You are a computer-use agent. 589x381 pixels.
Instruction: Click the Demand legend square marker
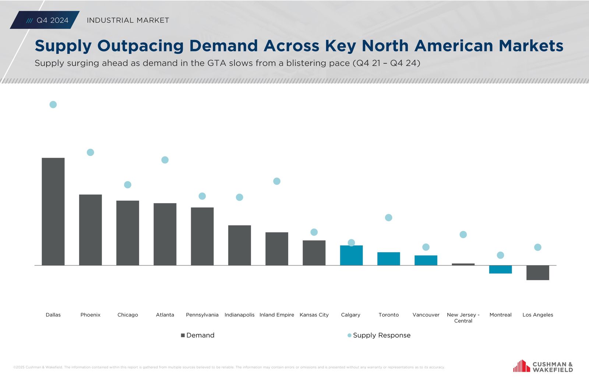pos(183,335)
